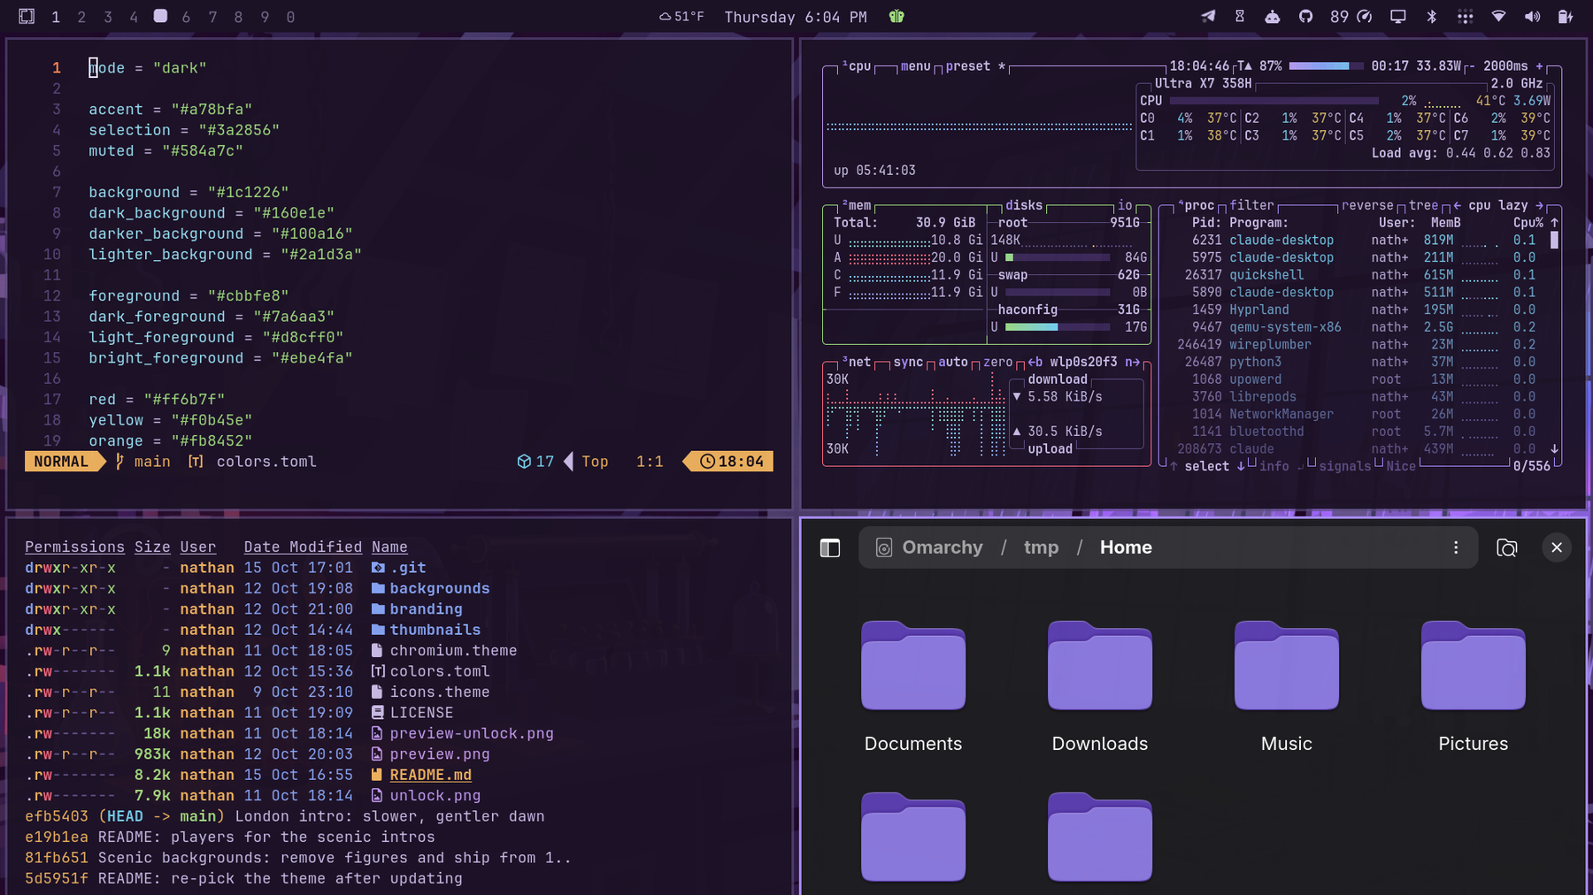Click the GitHub icon in the top bar

pyautogui.click(x=1305, y=17)
